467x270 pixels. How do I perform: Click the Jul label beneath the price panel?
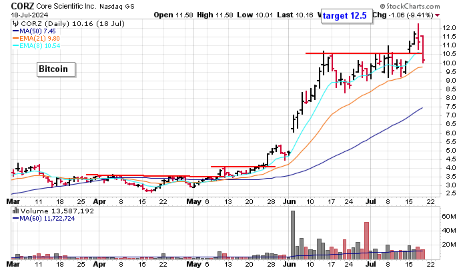click(371, 201)
